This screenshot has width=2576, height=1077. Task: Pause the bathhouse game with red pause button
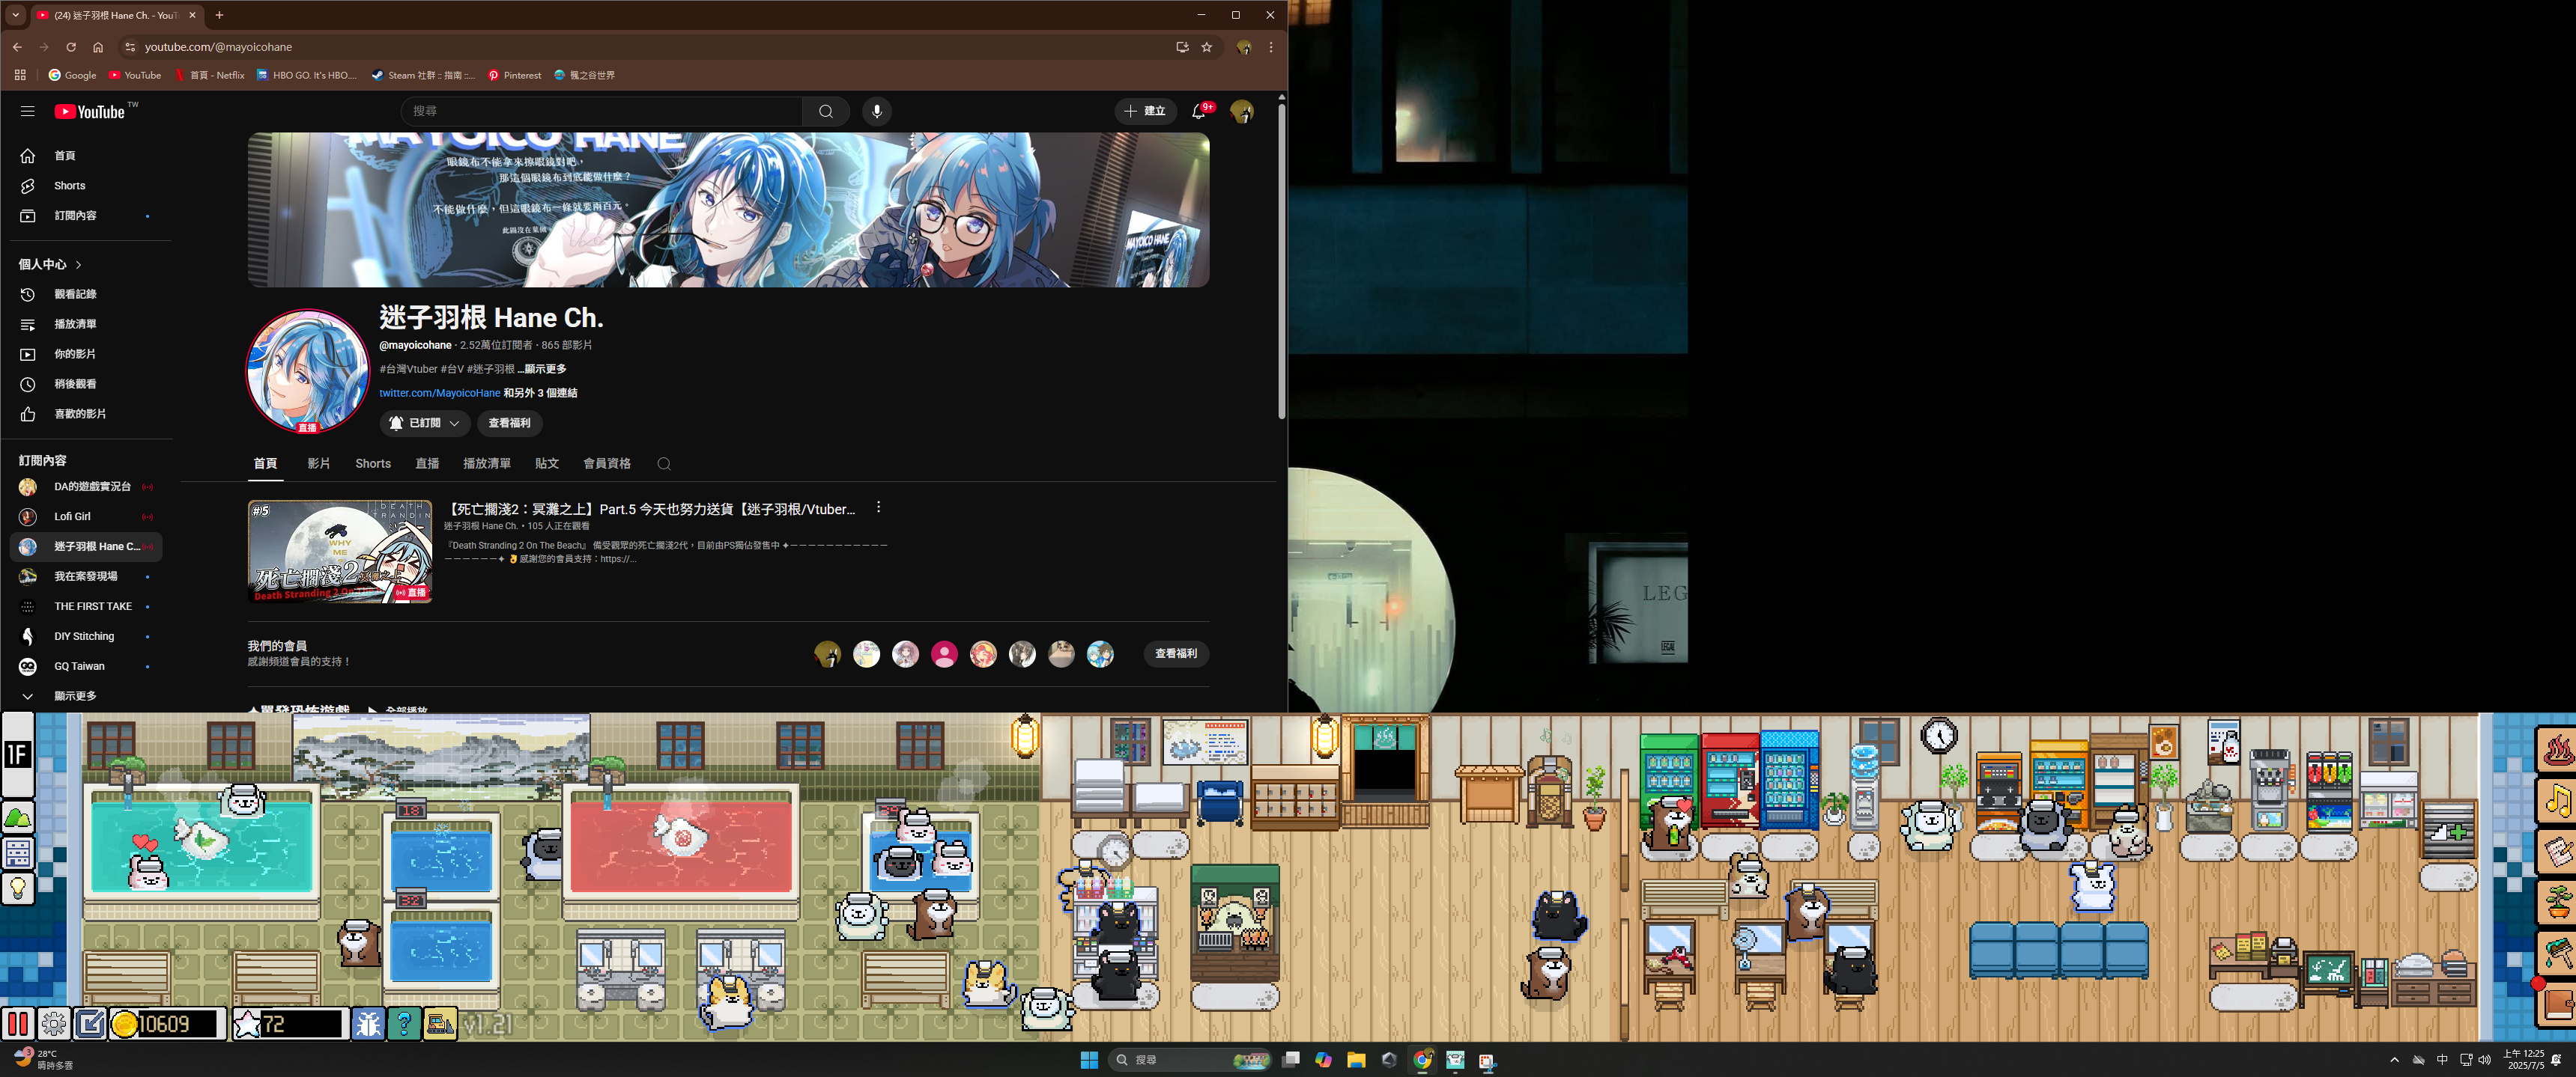[18, 1024]
